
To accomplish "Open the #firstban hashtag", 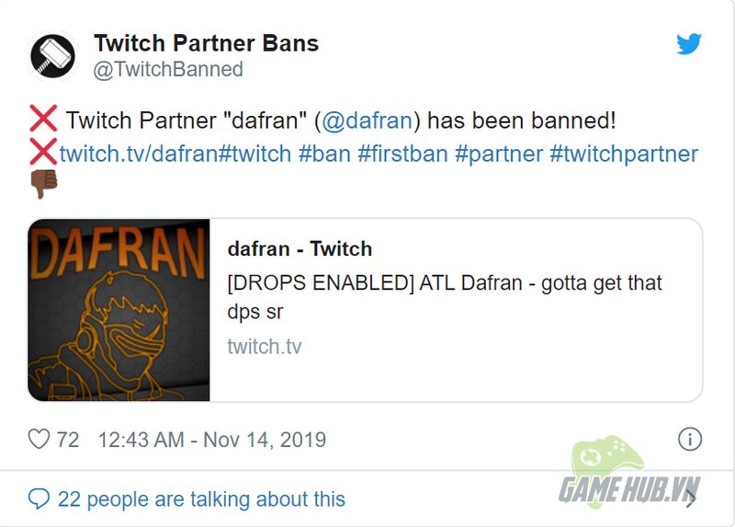I will (402, 154).
